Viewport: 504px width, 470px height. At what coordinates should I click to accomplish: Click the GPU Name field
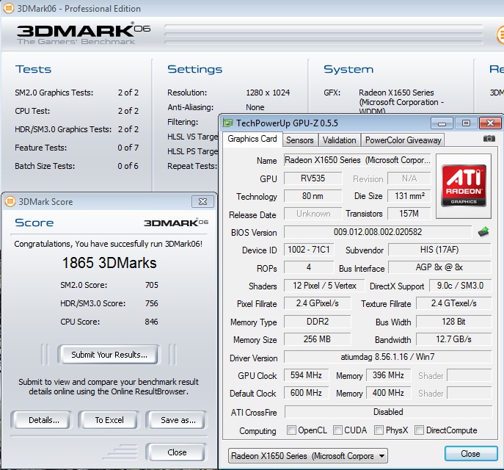[x=357, y=160]
